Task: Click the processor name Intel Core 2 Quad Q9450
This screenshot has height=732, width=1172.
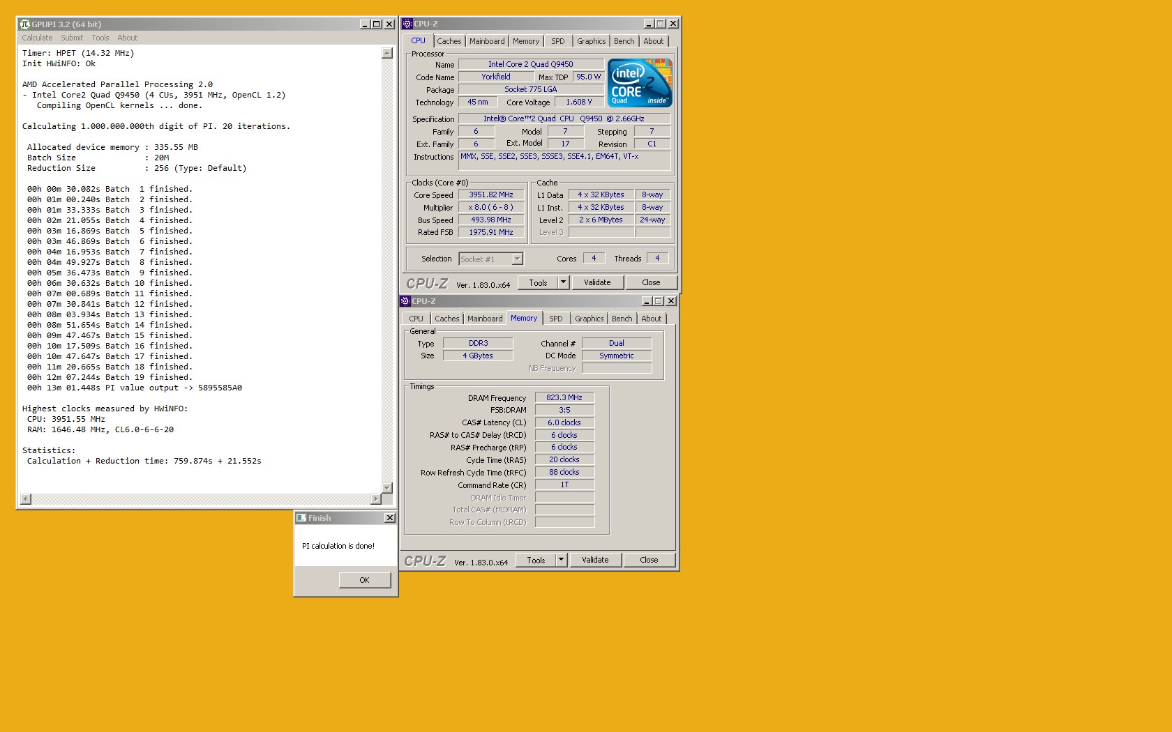Action: [x=531, y=64]
